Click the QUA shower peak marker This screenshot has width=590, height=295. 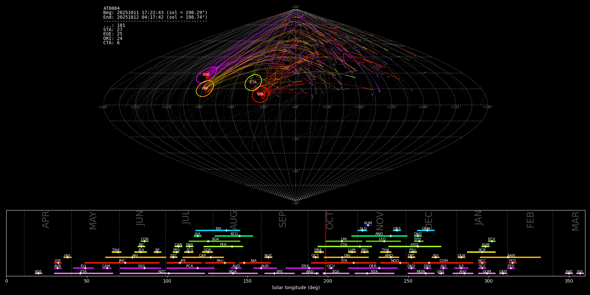pyautogui.click(x=461, y=257)
